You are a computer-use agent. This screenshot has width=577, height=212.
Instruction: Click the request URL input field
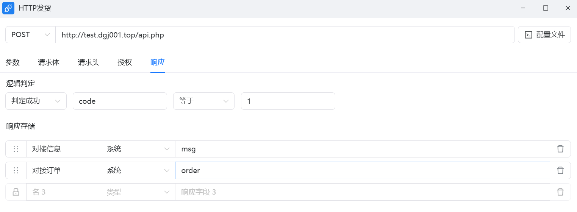pos(284,34)
